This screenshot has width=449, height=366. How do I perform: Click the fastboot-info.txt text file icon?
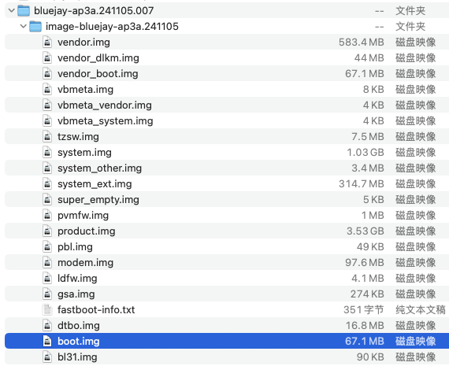coord(47,309)
